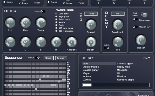Select the Robotics steps preset
Viewport: 155px width, 96px height.
tap(125, 80)
